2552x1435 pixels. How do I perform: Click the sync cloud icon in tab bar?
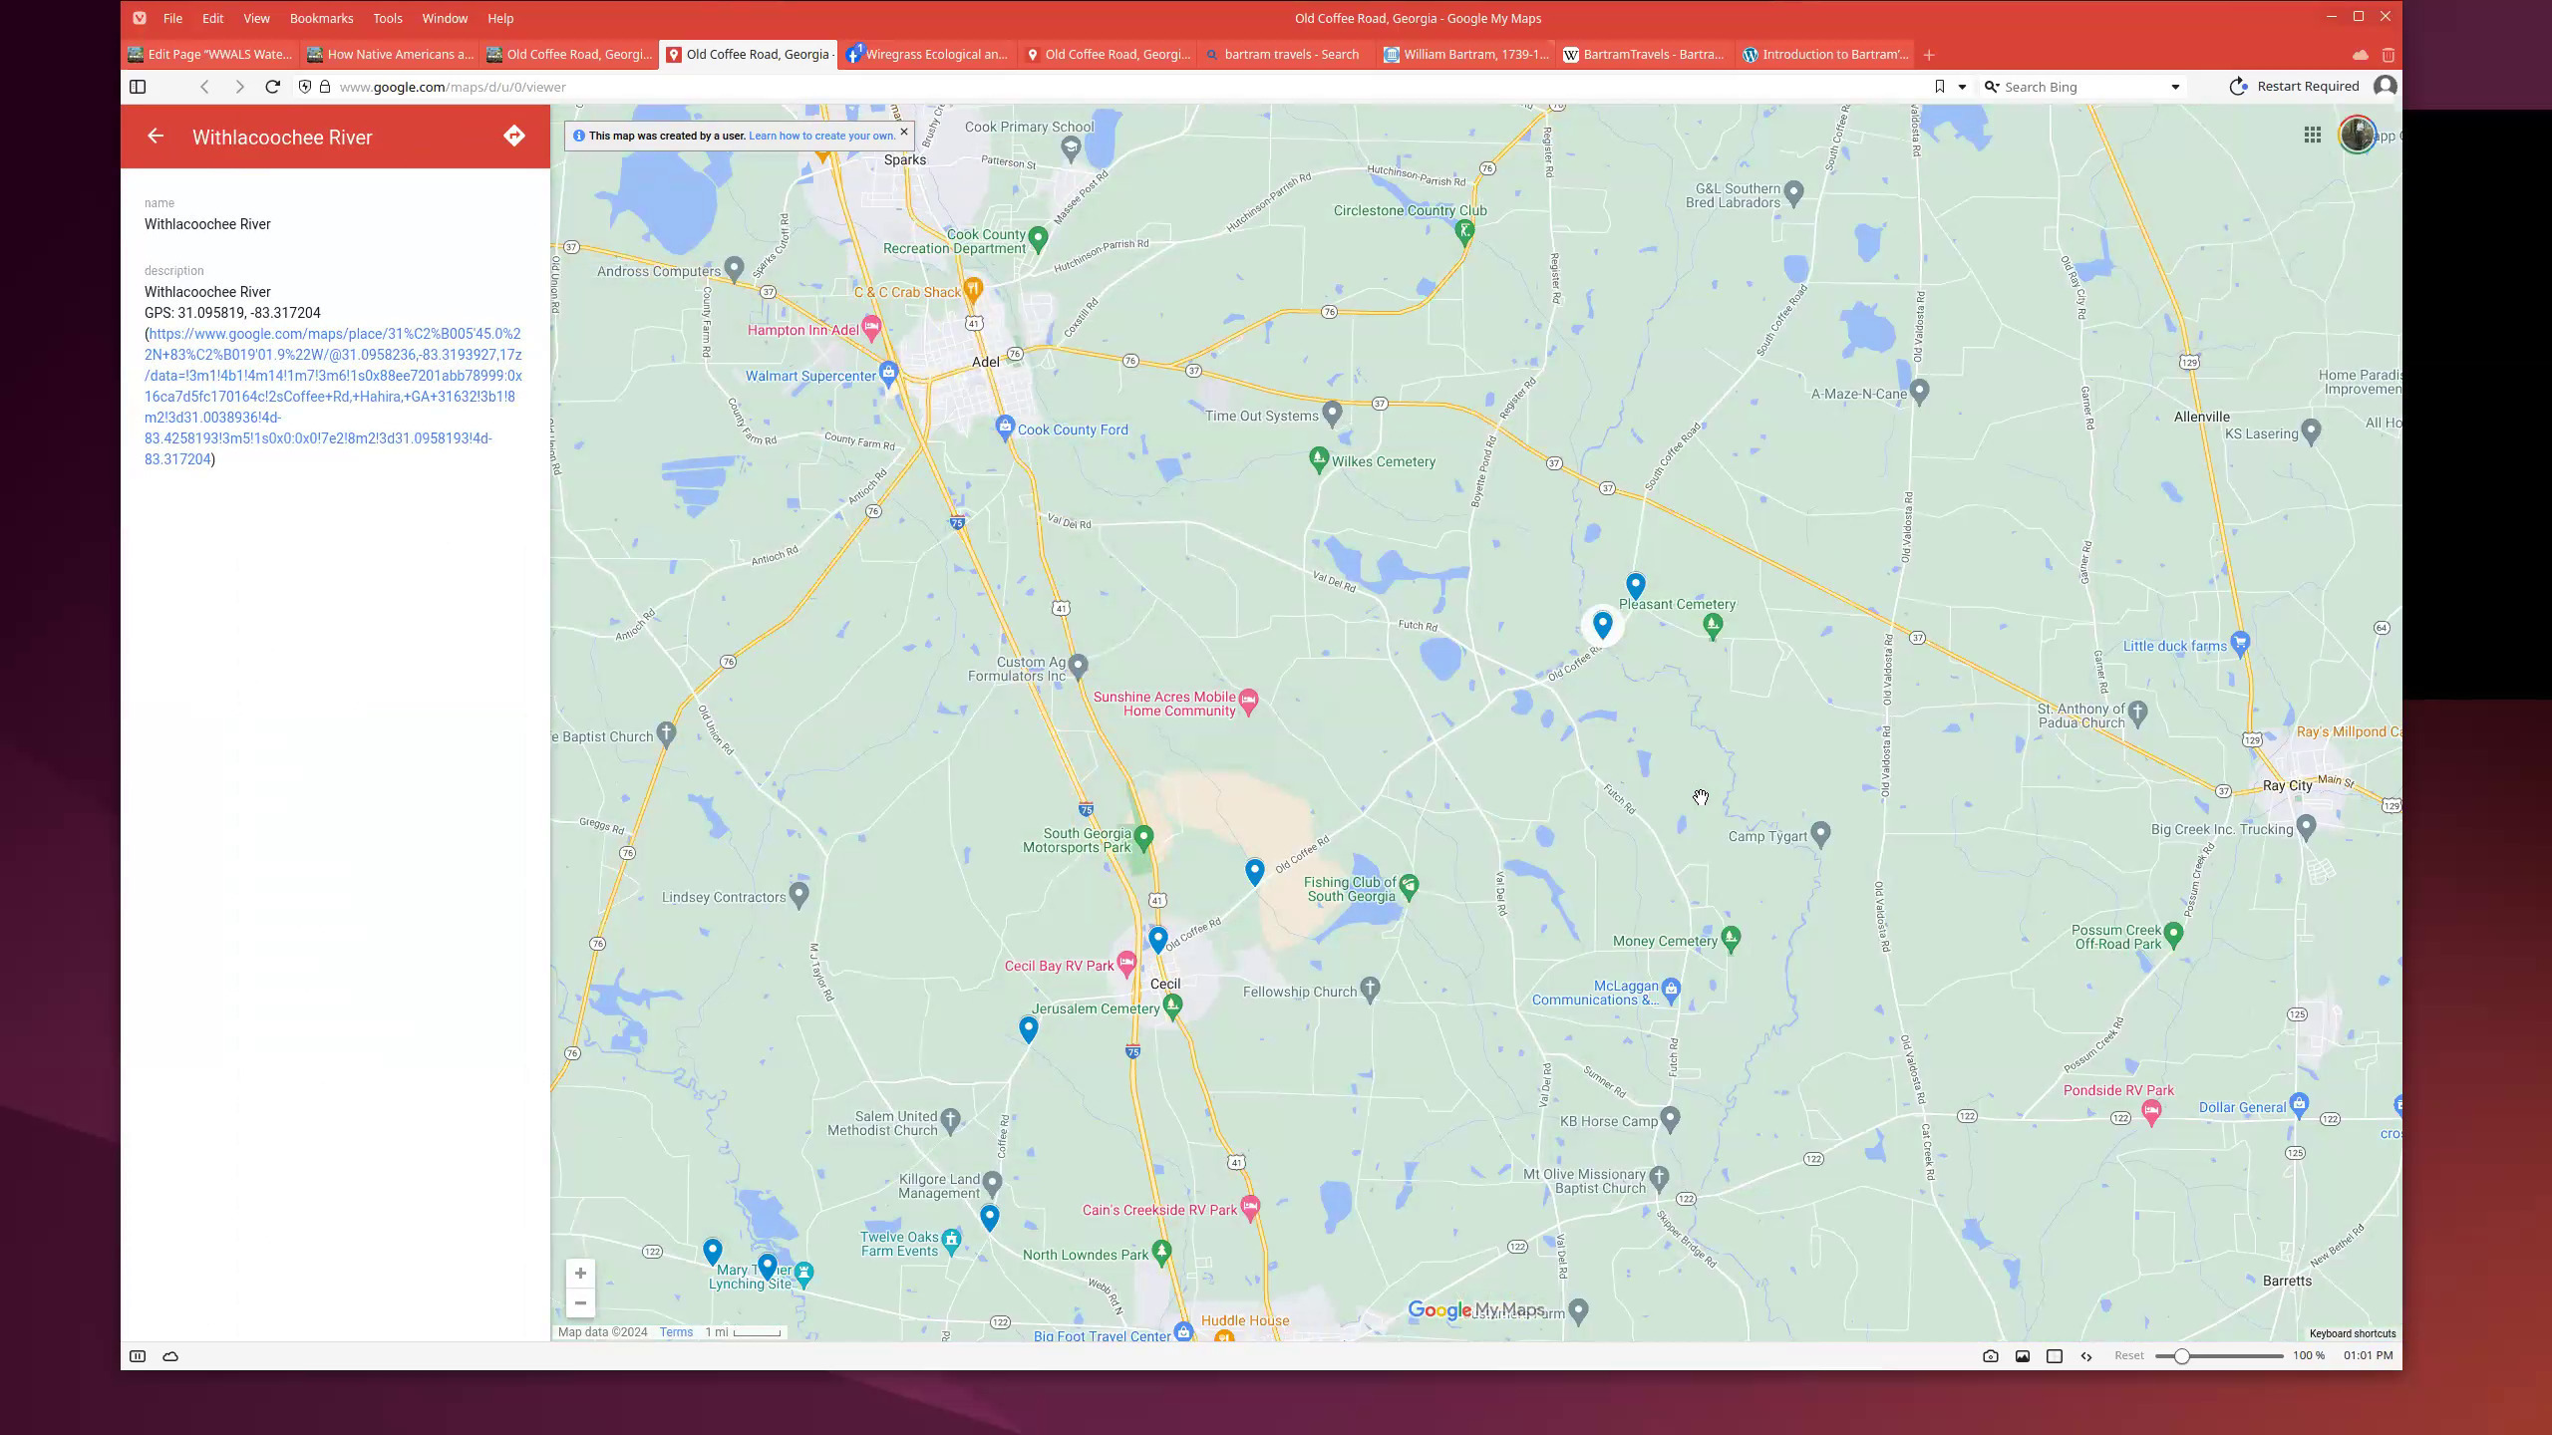pyautogui.click(x=2360, y=55)
